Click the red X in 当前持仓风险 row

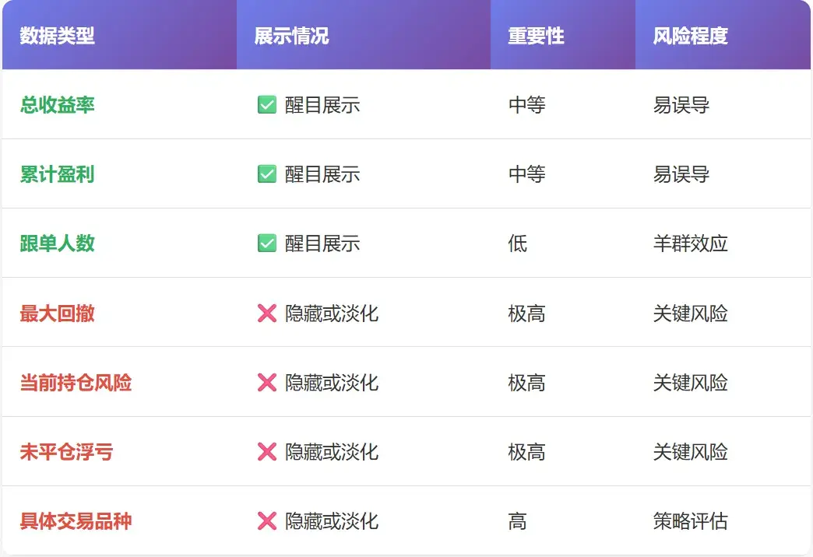pos(267,383)
